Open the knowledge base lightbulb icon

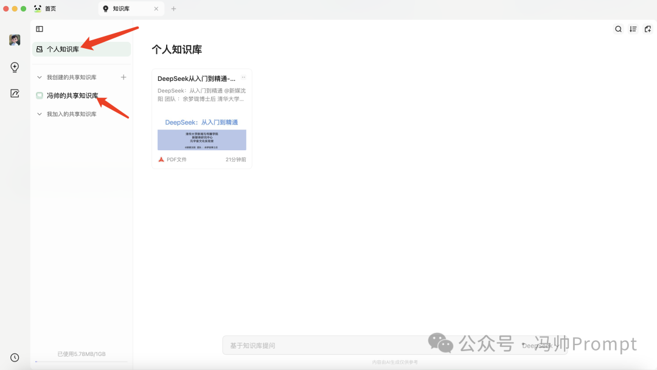point(15,67)
